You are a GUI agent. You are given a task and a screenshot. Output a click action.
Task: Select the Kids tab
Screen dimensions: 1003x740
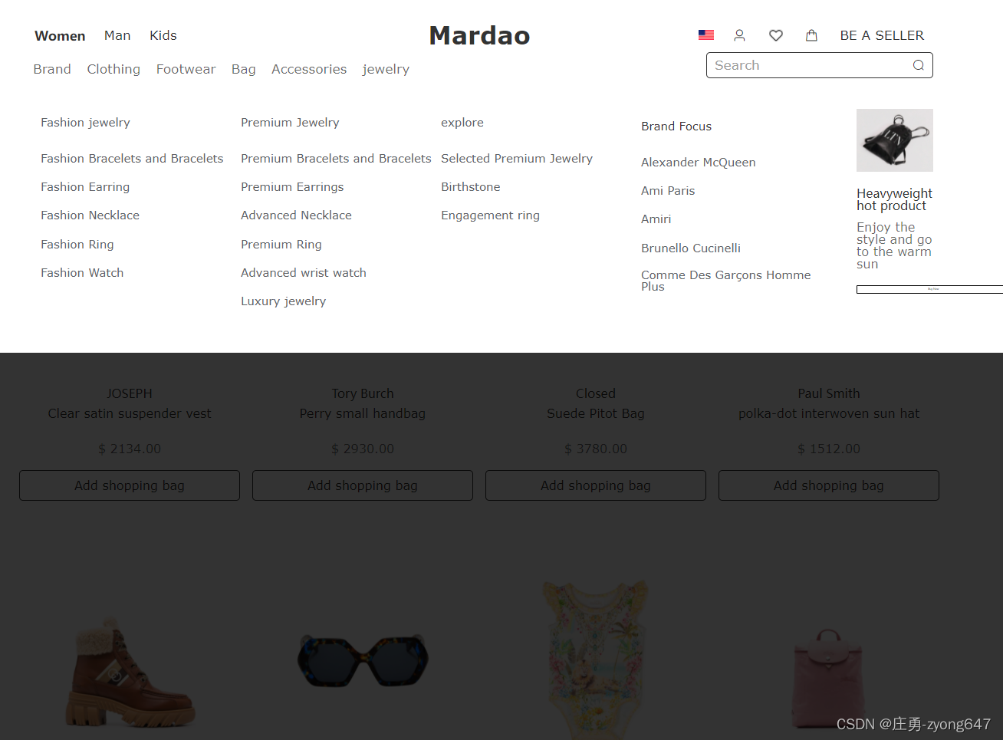pyautogui.click(x=163, y=35)
